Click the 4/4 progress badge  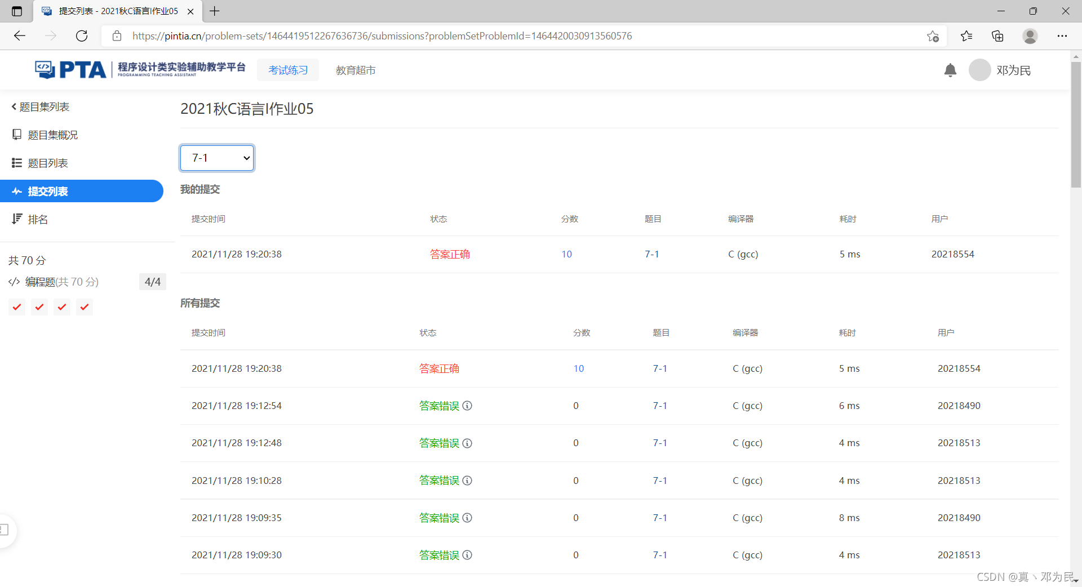(153, 282)
